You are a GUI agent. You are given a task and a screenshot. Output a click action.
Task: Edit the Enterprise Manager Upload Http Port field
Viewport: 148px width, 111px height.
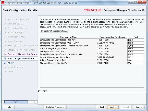(x=135, y=40)
